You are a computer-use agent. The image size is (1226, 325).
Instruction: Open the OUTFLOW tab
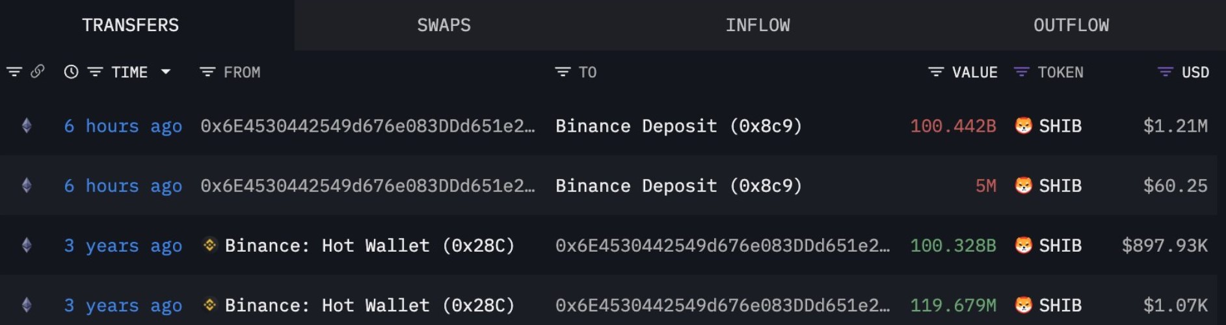point(1071,25)
